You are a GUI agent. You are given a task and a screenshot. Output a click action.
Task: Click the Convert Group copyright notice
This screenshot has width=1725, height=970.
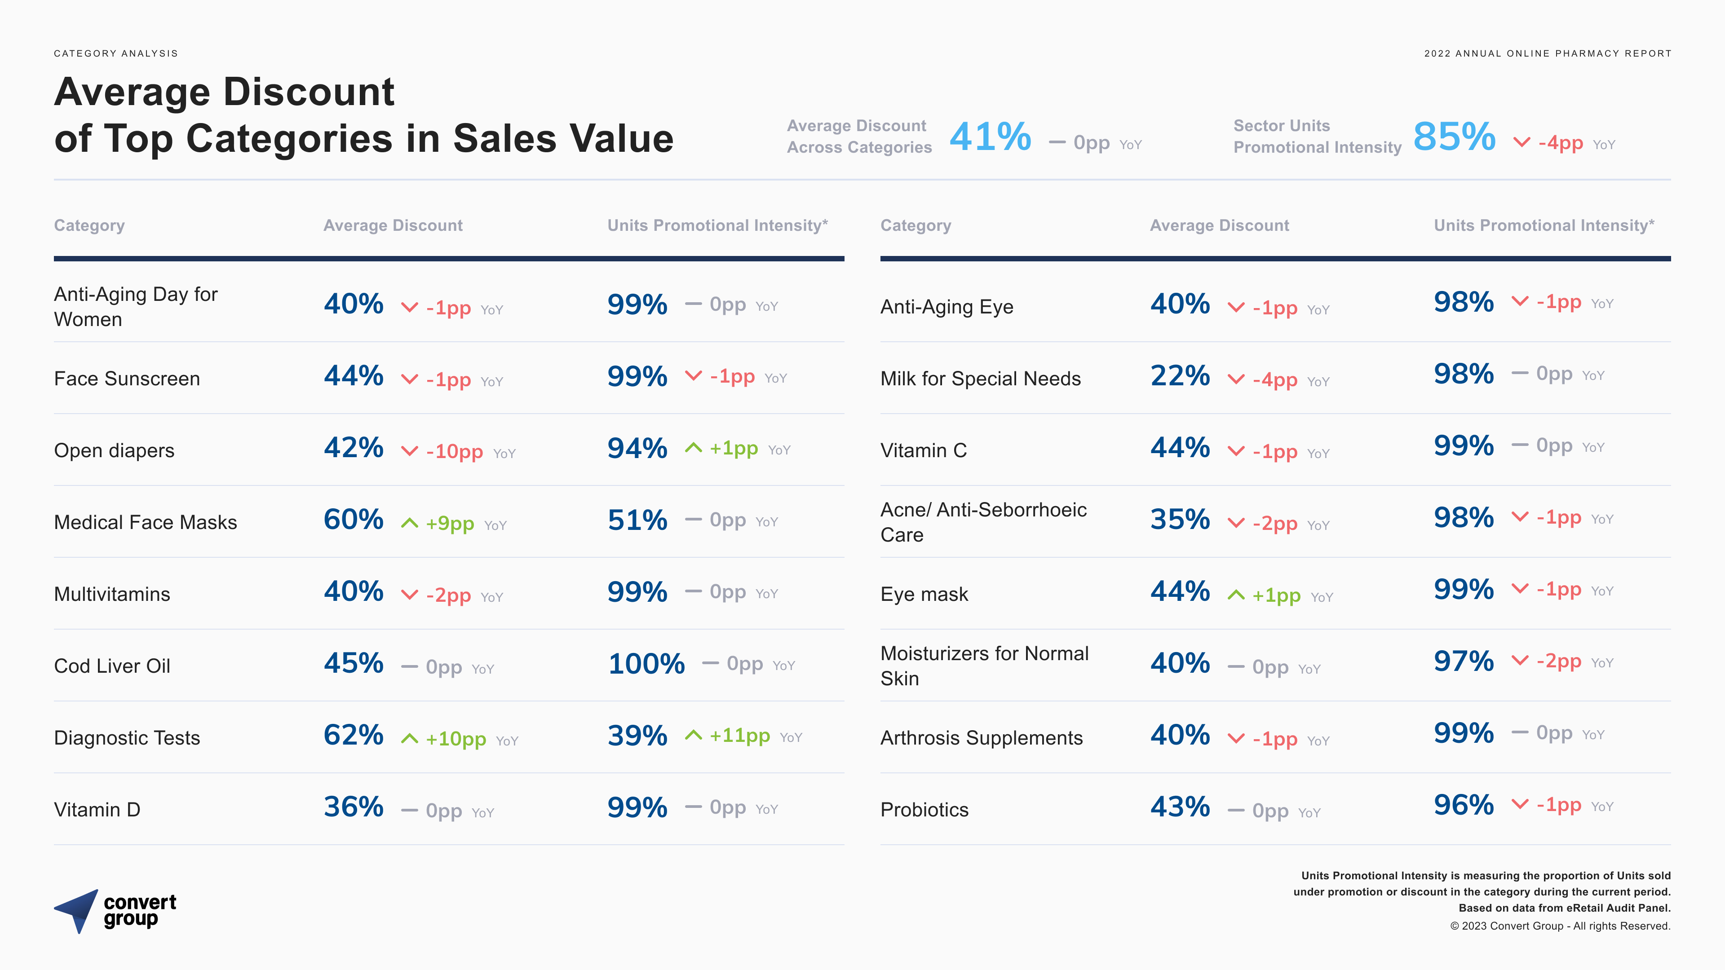pyautogui.click(x=1560, y=926)
